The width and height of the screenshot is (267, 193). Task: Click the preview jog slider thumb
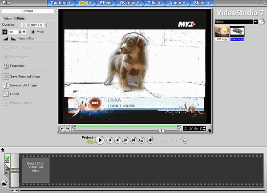point(162,130)
